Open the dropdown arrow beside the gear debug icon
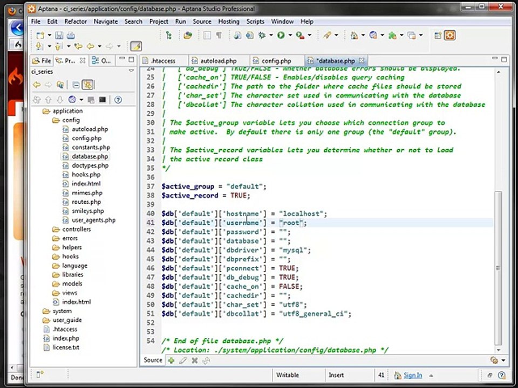 pyautogui.click(x=271, y=35)
